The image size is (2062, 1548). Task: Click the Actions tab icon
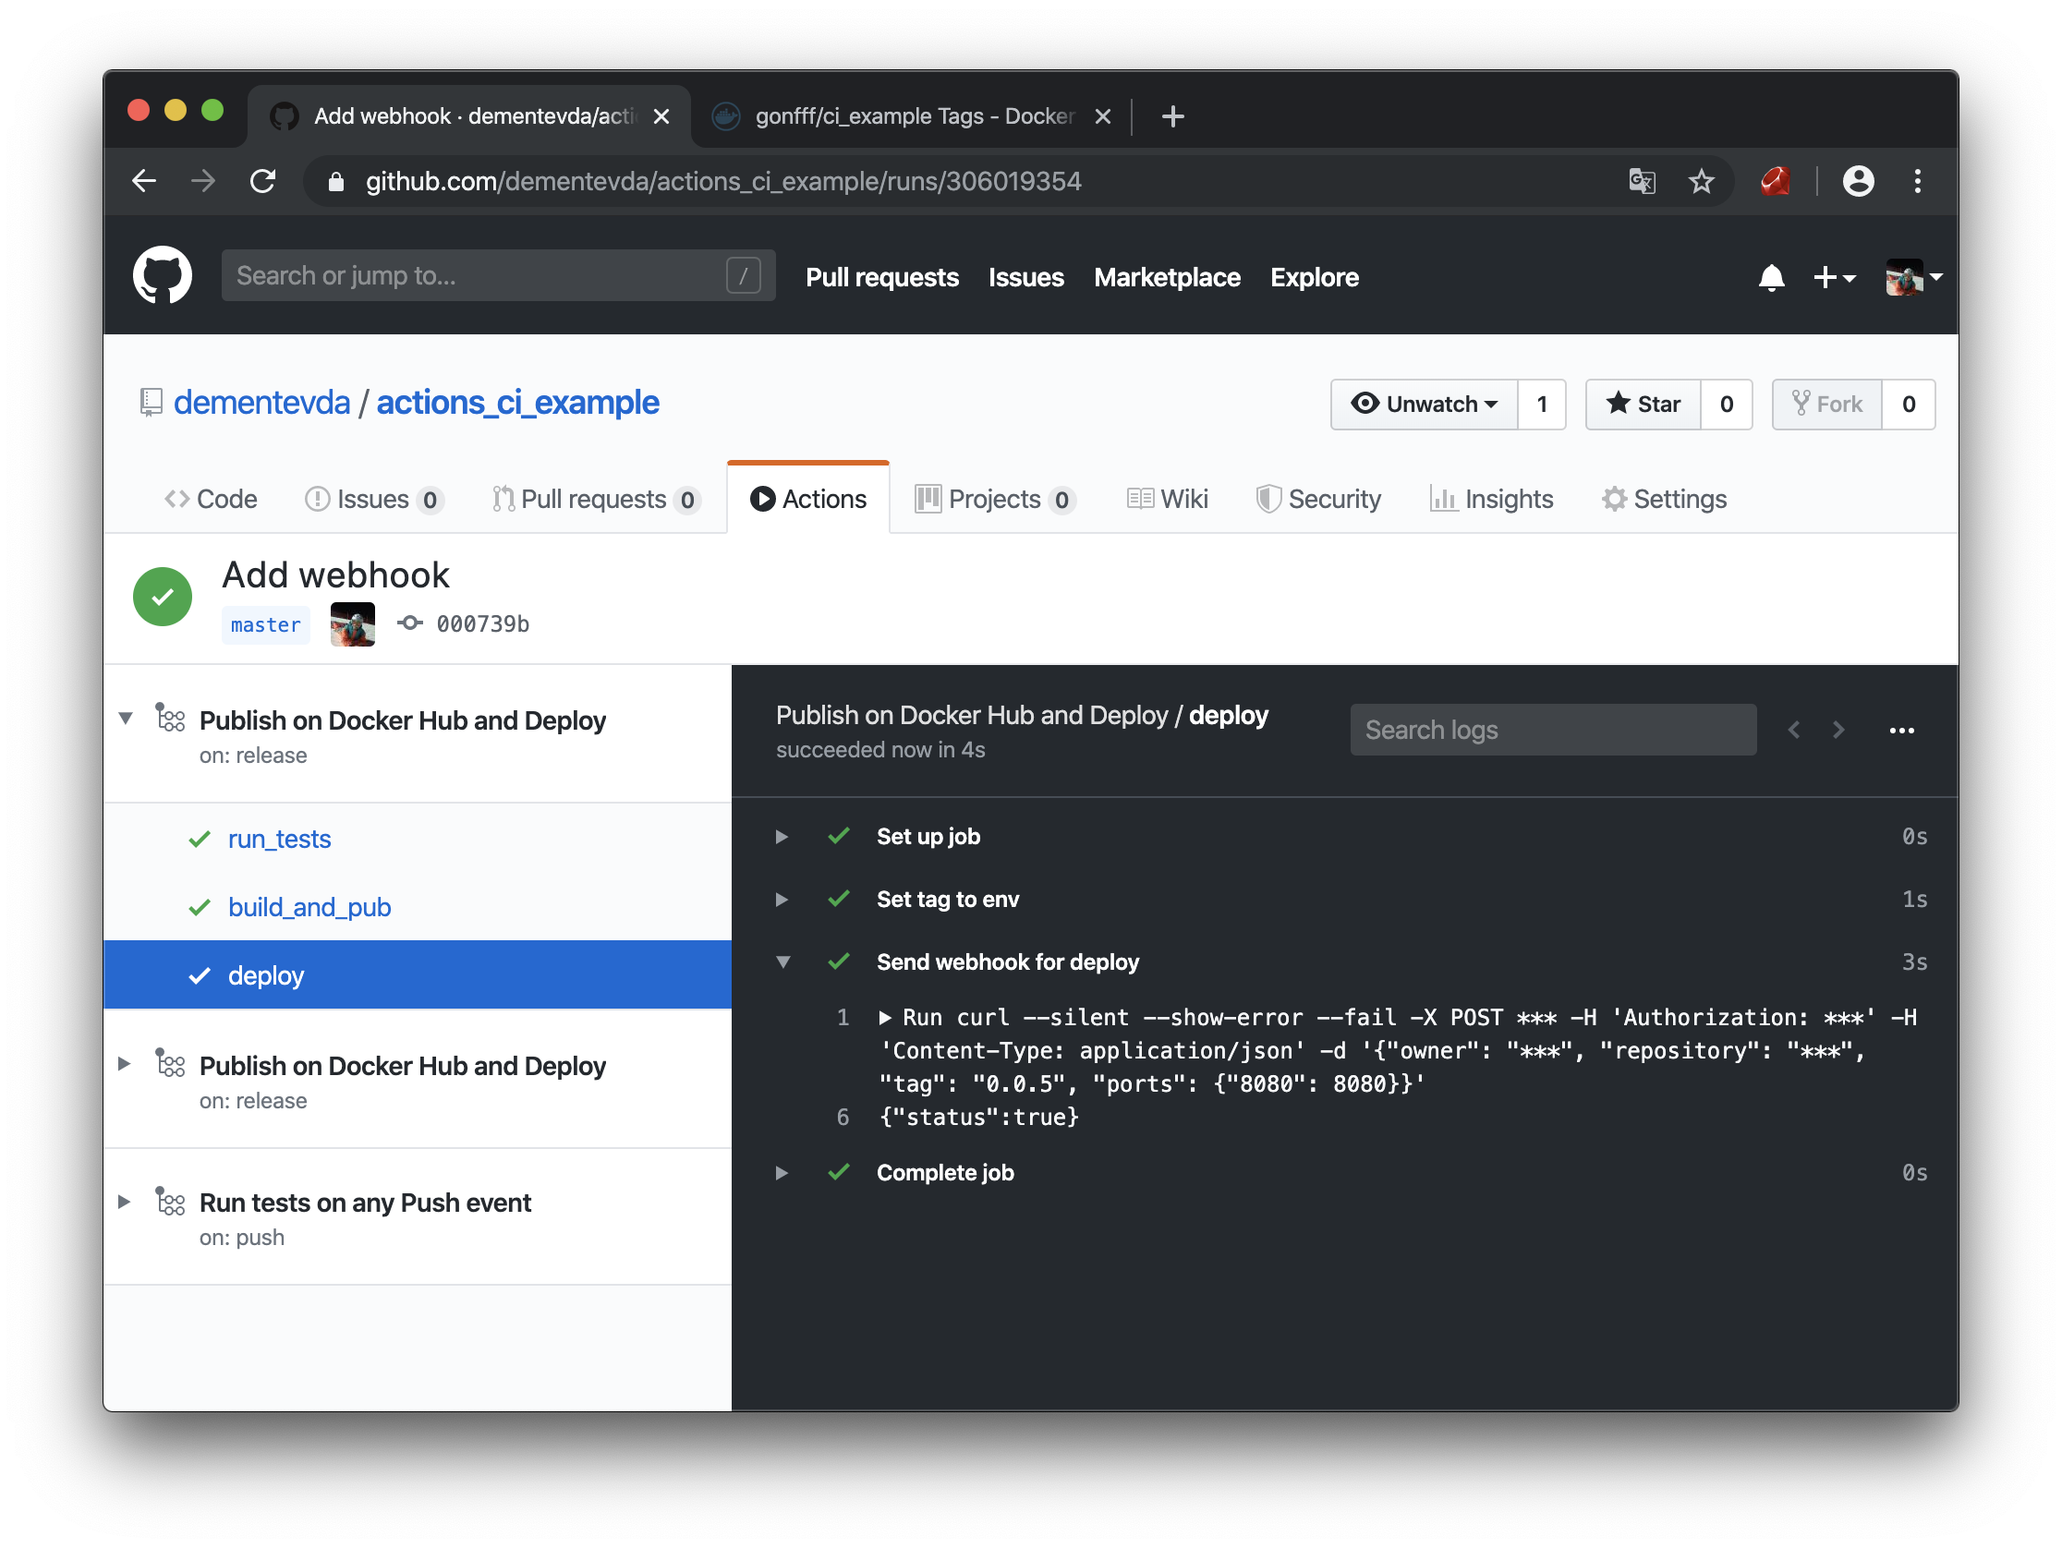click(x=759, y=498)
